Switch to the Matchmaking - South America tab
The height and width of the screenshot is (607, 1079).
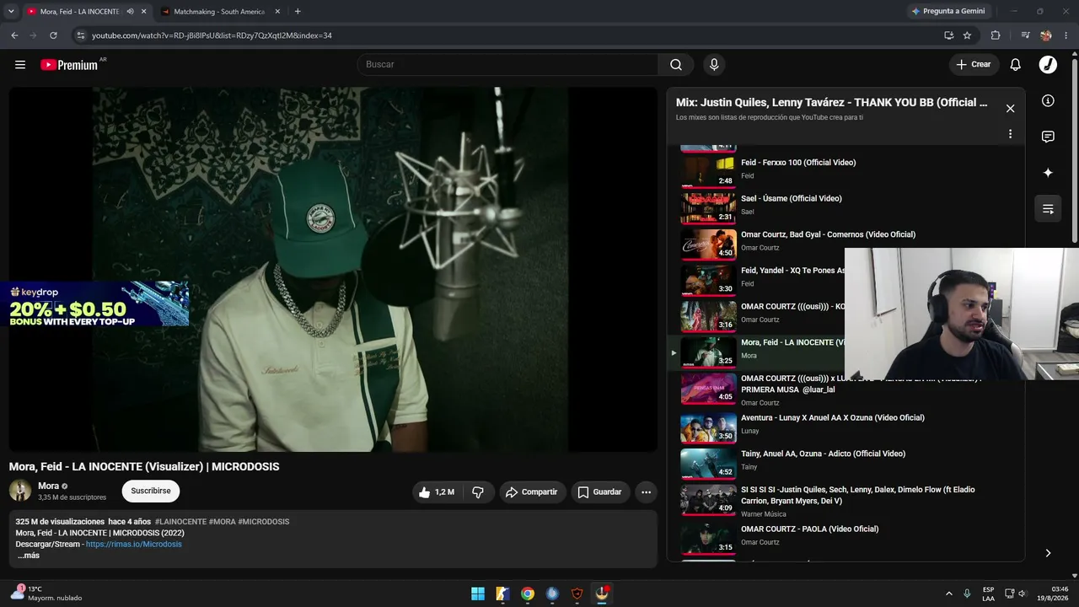click(218, 12)
